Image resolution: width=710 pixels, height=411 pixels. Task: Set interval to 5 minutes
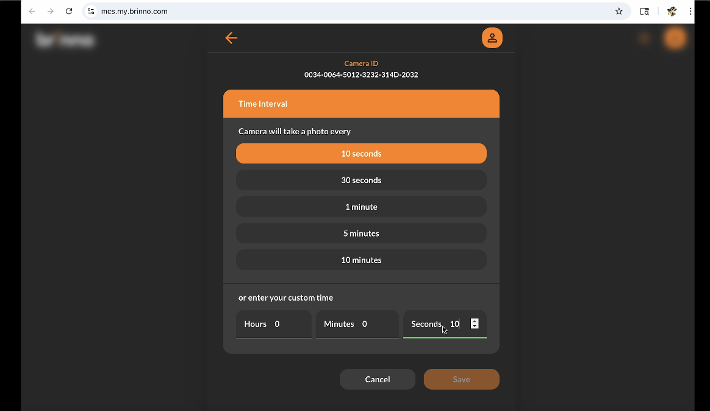361,234
